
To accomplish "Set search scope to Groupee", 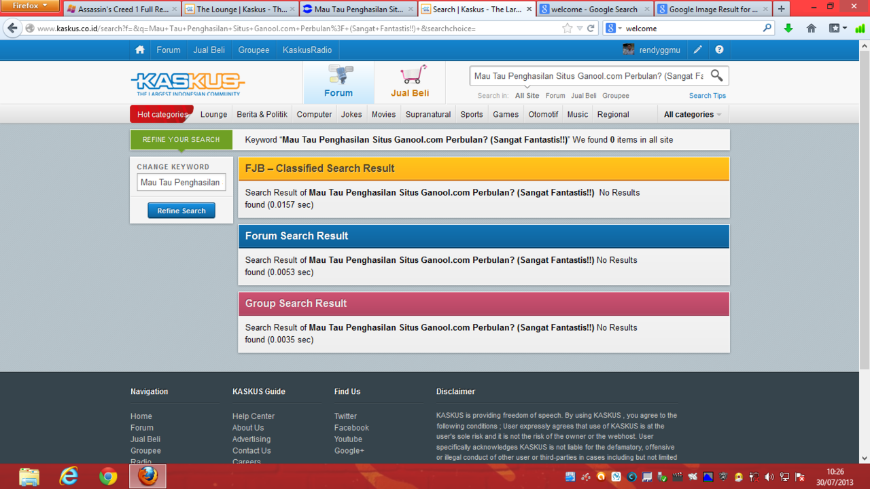I will [615, 96].
